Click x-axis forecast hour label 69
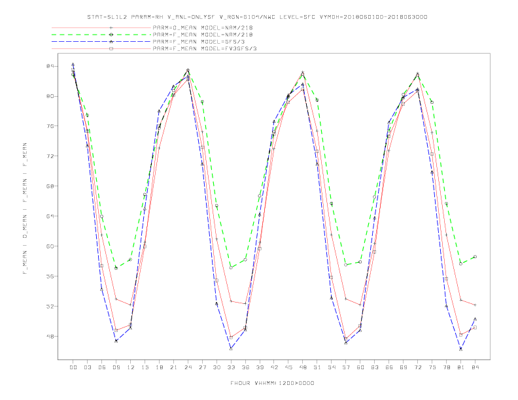The image size is (518, 400). click(404, 367)
